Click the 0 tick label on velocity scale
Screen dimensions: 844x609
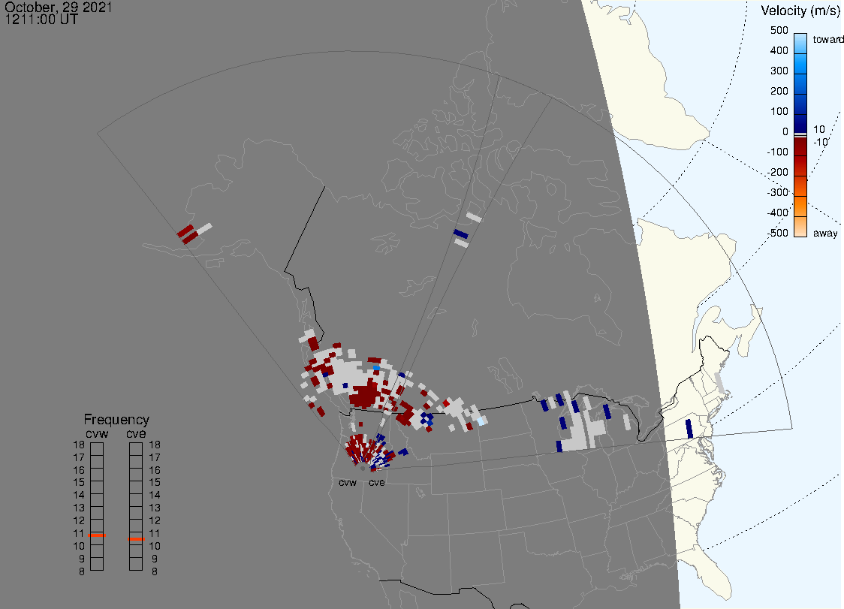pyautogui.click(x=785, y=132)
